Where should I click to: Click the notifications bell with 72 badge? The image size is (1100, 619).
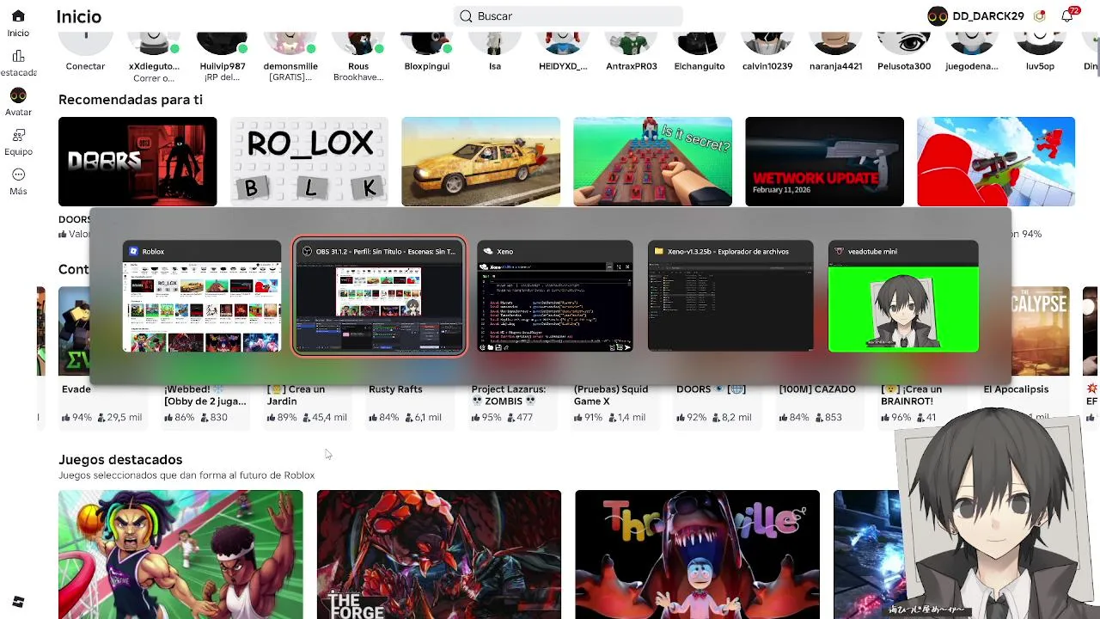point(1068,15)
